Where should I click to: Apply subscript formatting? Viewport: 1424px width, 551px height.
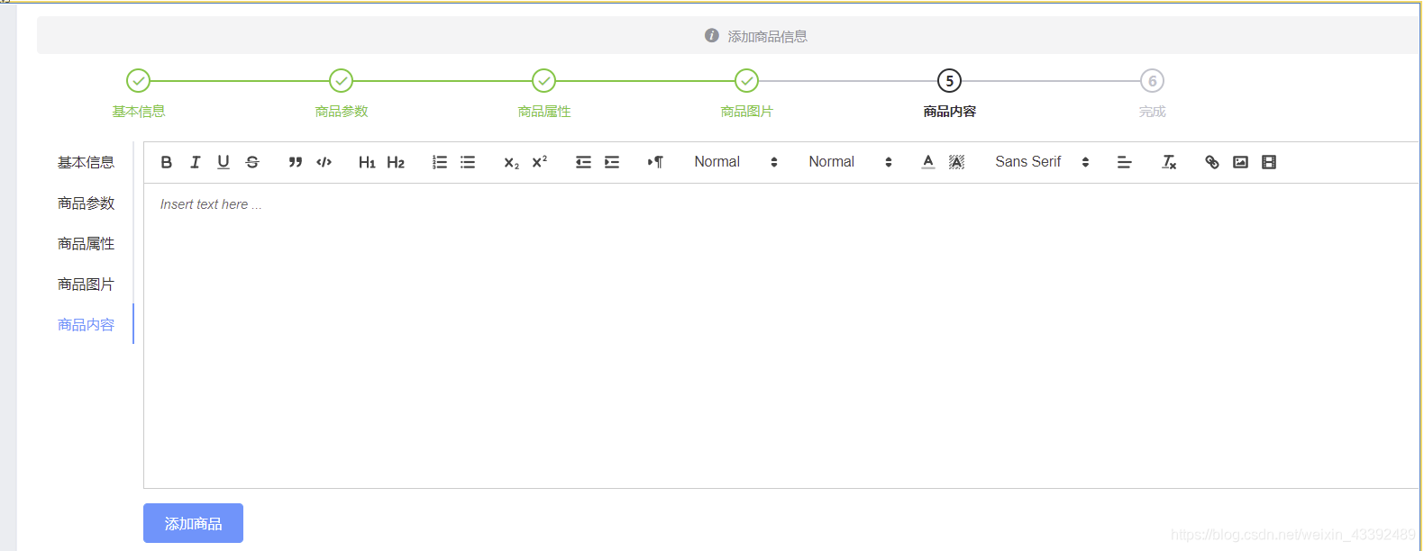[511, 162]
